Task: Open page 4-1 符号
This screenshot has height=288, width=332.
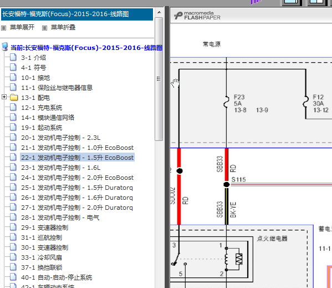Action: [x=33, y=68]
